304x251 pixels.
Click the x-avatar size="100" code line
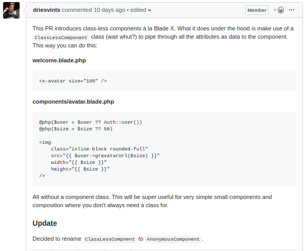click(x=73, y=81)
